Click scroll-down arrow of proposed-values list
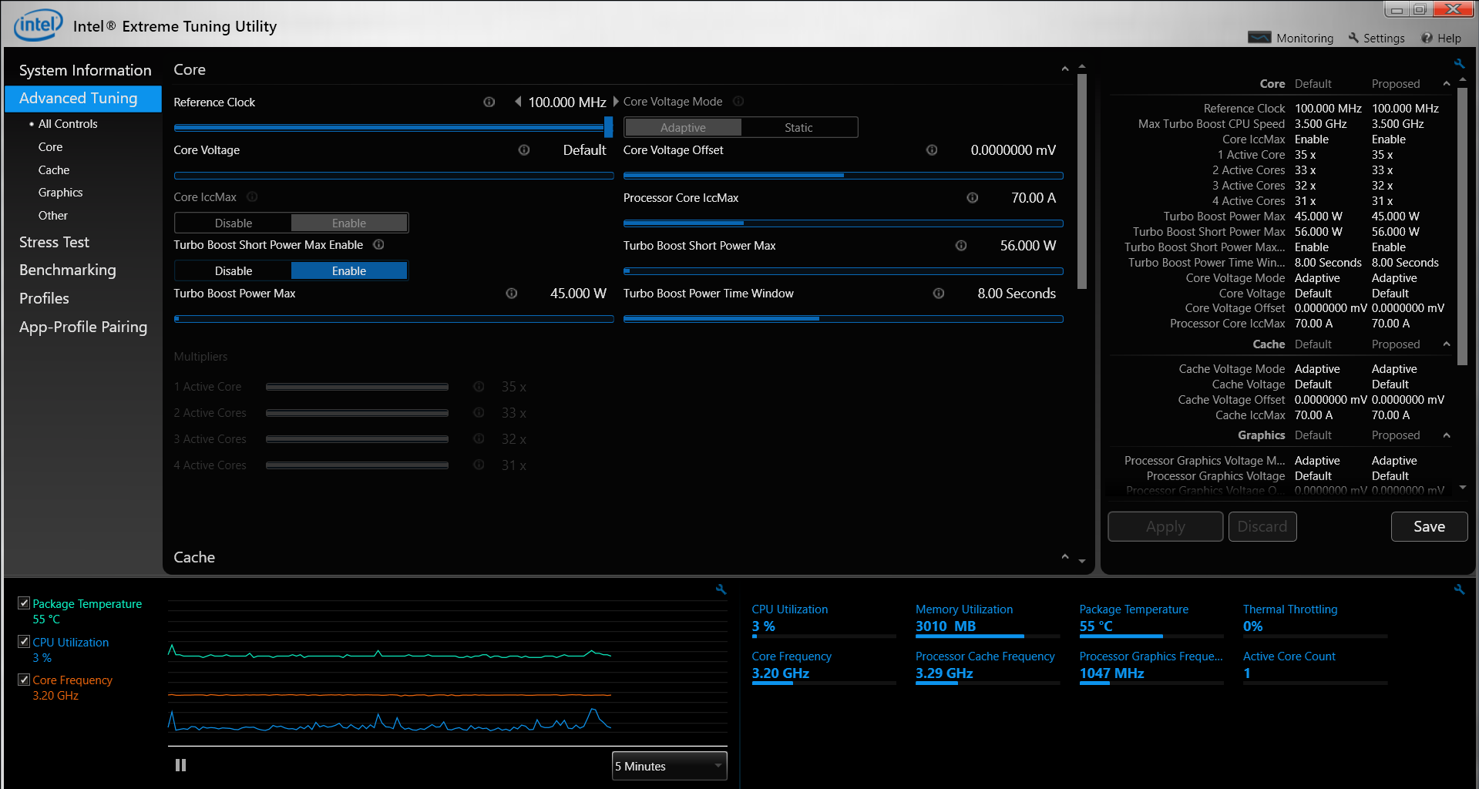 [x=1463, y=487]
